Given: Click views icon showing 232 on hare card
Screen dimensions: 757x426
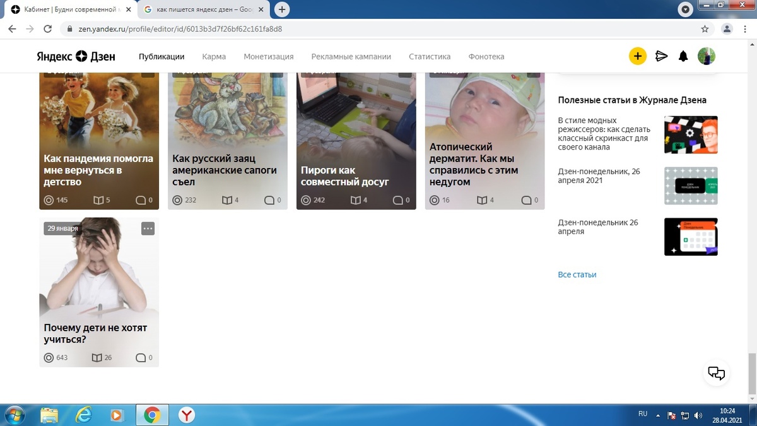Looking at the screenshot, I should click(x=177, y=200).
